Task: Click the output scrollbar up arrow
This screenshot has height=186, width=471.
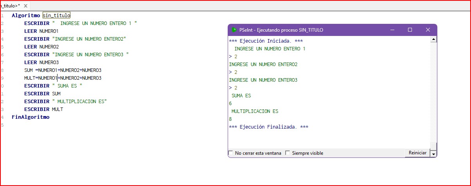Action: coord(433,39)
